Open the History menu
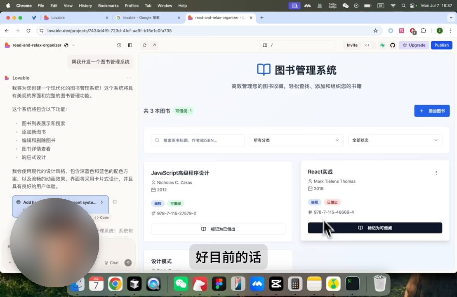 click(85, 5)
